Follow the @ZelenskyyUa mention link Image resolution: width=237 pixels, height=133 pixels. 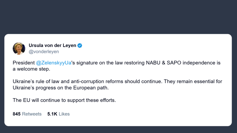tap(54, 63)
